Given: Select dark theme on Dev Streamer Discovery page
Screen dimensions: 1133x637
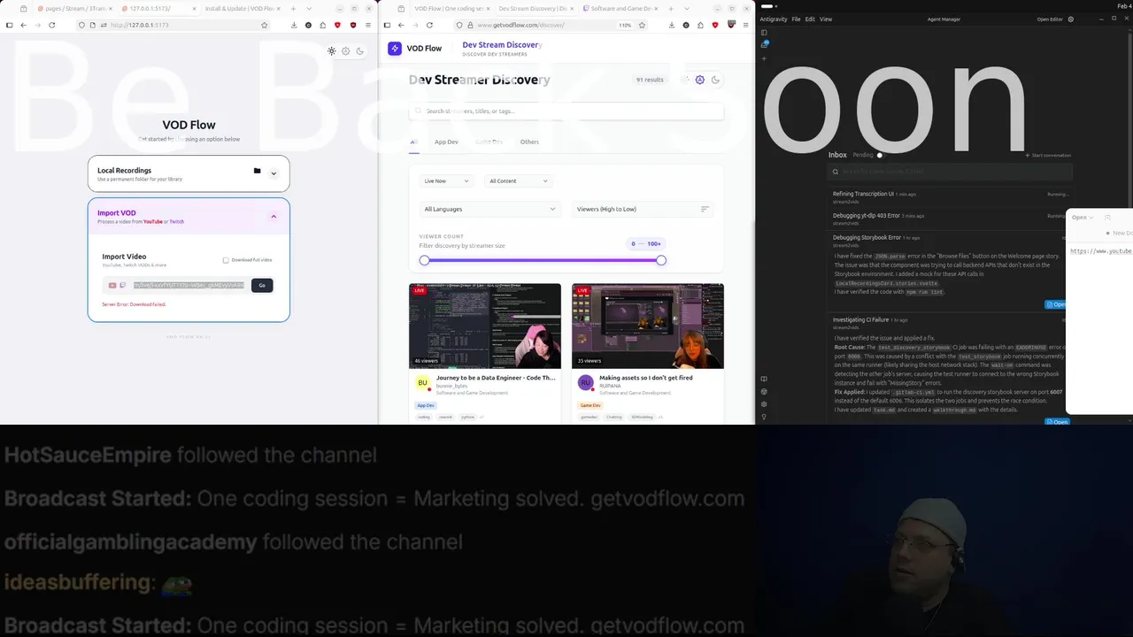Looking at the screenshot, I should point(715,80).
